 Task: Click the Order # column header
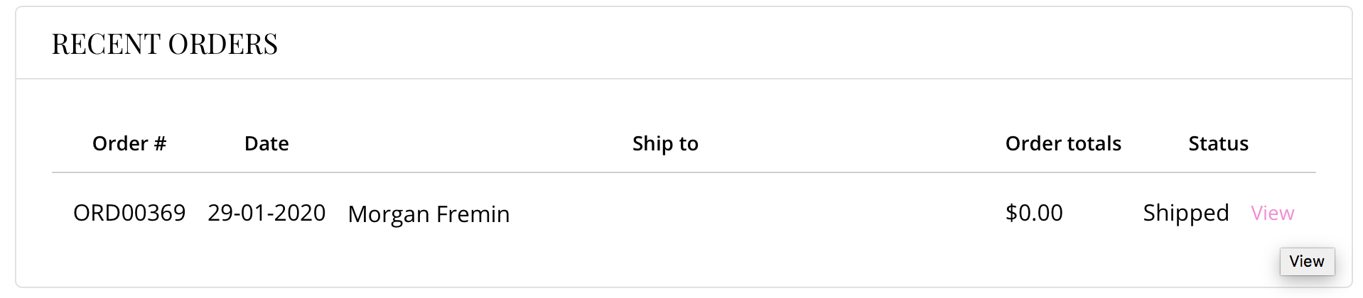(129, 143)
